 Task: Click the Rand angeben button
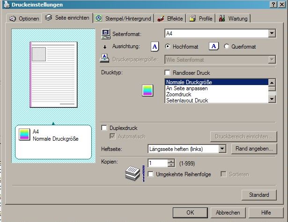coord(254,149)
